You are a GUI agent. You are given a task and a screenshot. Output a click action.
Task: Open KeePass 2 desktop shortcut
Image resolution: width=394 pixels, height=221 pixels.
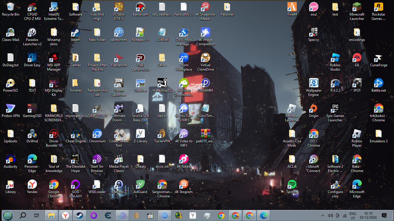(x=119, y=187)
